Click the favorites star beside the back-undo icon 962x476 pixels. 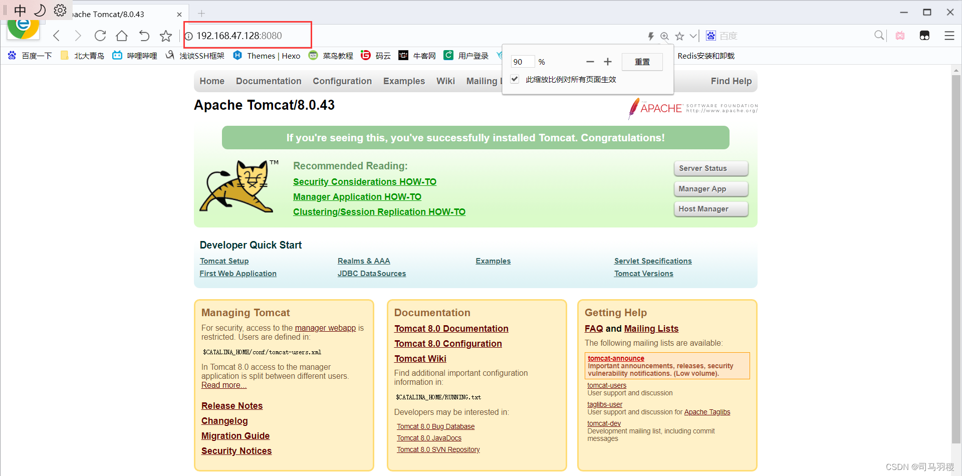tap(166, 36)
